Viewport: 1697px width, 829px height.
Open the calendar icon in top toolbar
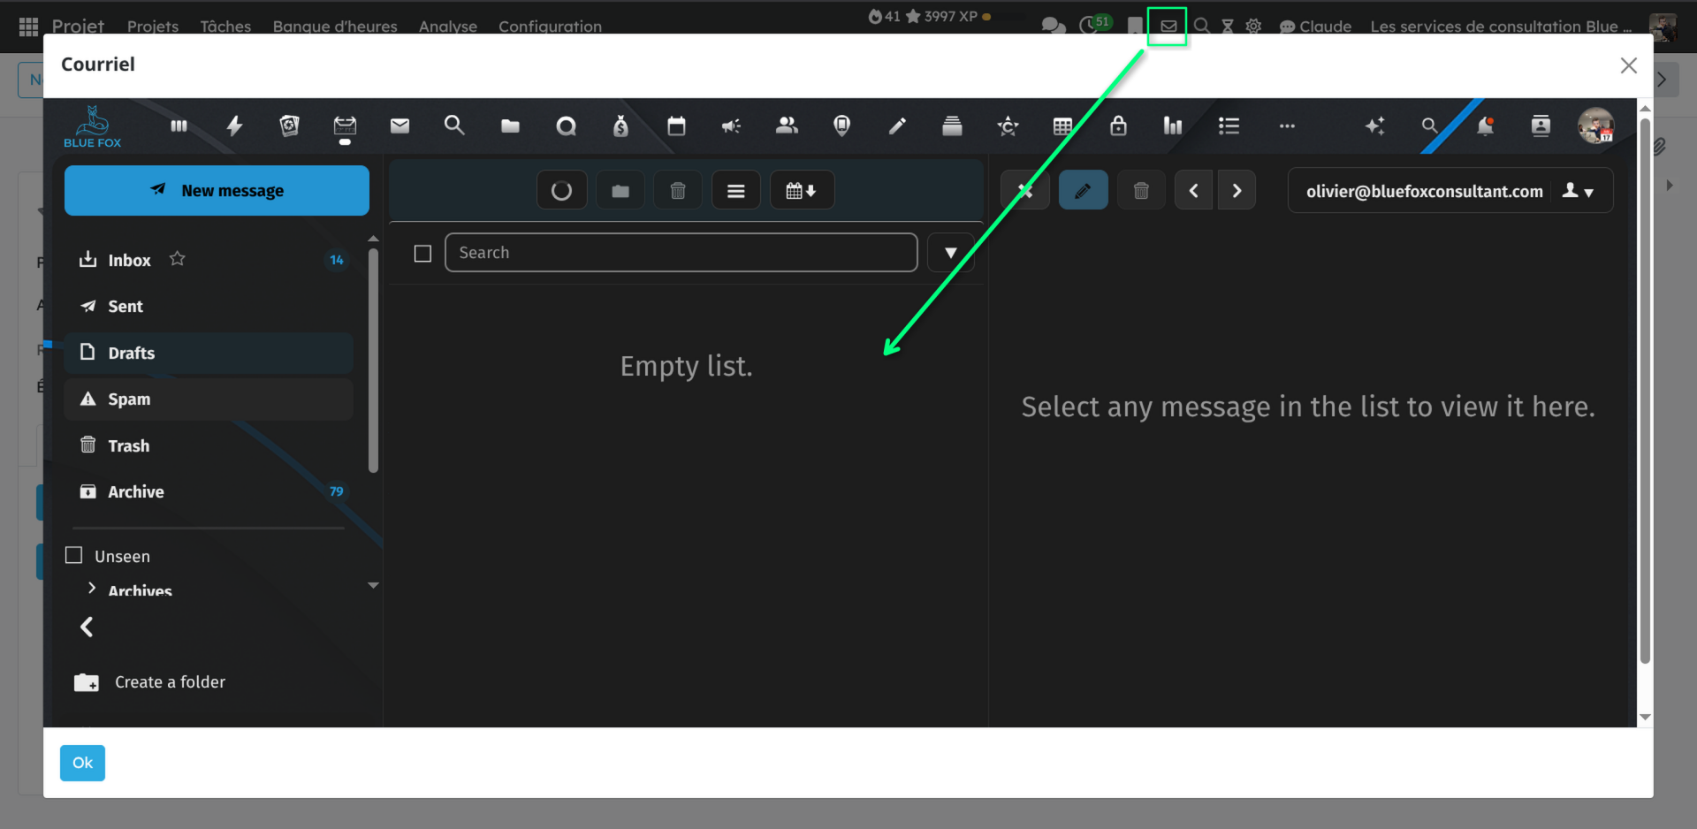[676, 126]
